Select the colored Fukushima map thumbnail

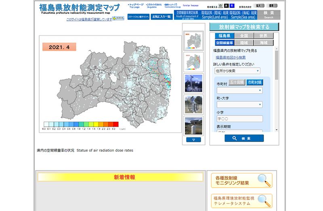[193, 62]
